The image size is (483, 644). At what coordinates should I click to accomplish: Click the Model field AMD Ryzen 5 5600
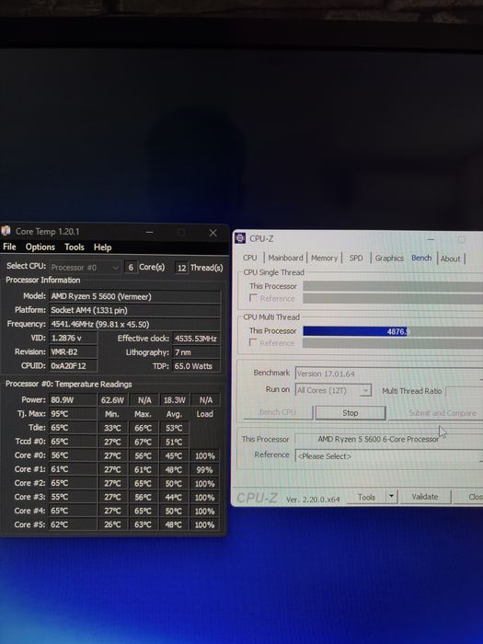tap(134, 296)
